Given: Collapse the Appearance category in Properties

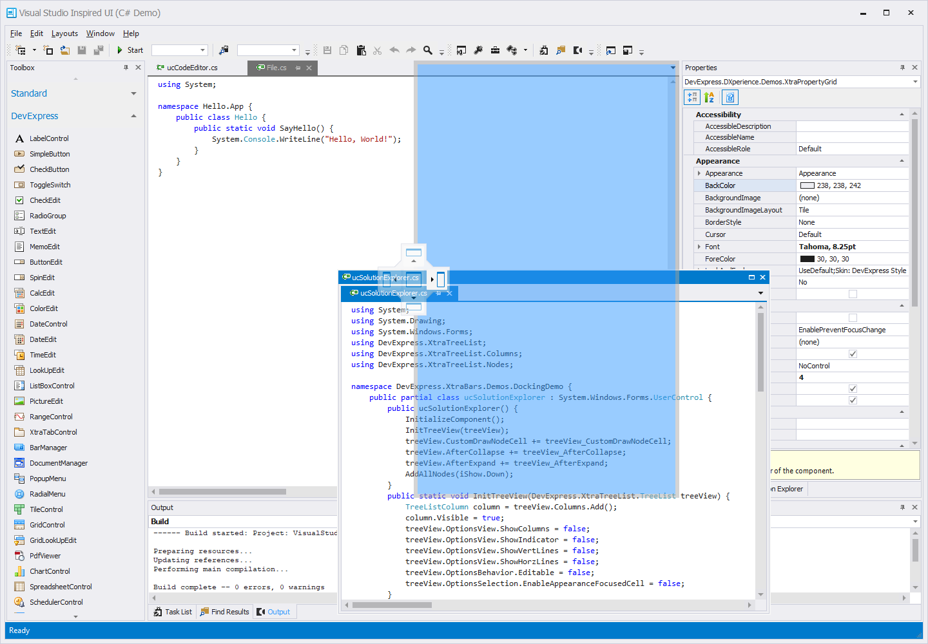Looking at the screenshot, I should click(902, 160).
